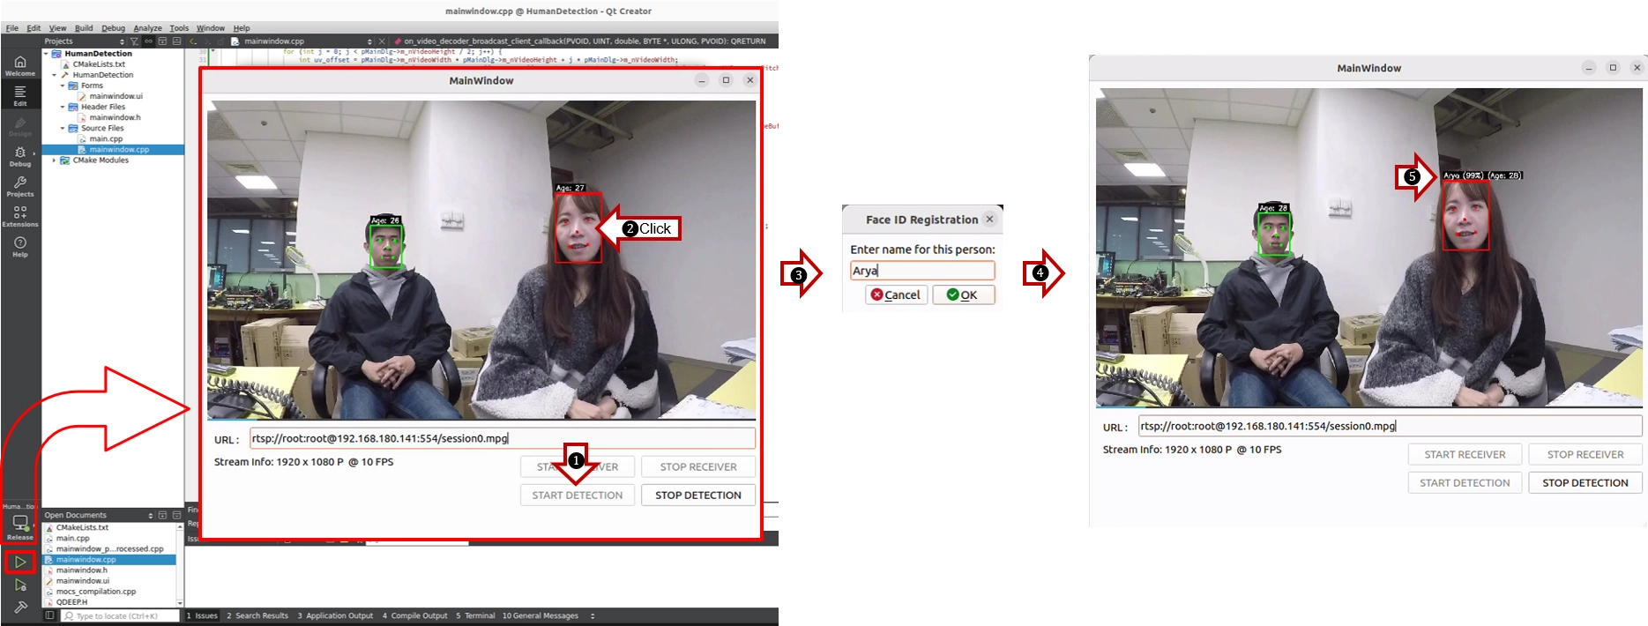1648x626 pixels.
Task: Toggle synchronize with editor link icon
Action: pos(148,41)
